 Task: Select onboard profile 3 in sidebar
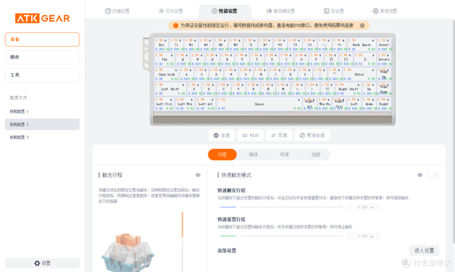43,137
